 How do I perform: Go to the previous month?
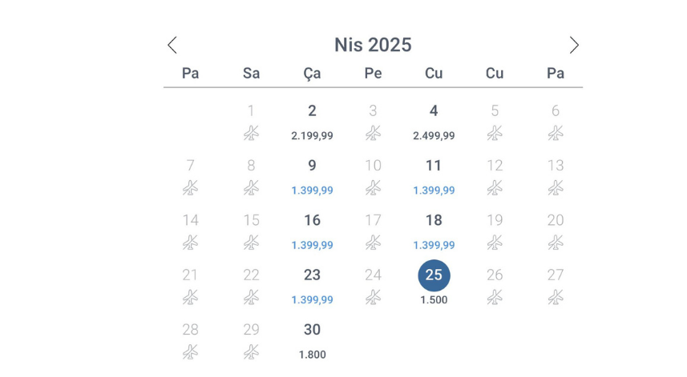(x=172, y=46)
